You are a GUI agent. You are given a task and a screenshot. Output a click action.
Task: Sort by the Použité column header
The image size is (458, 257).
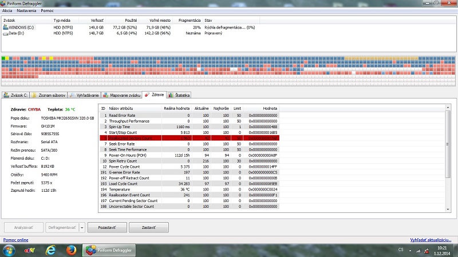(x=122, y=21)
